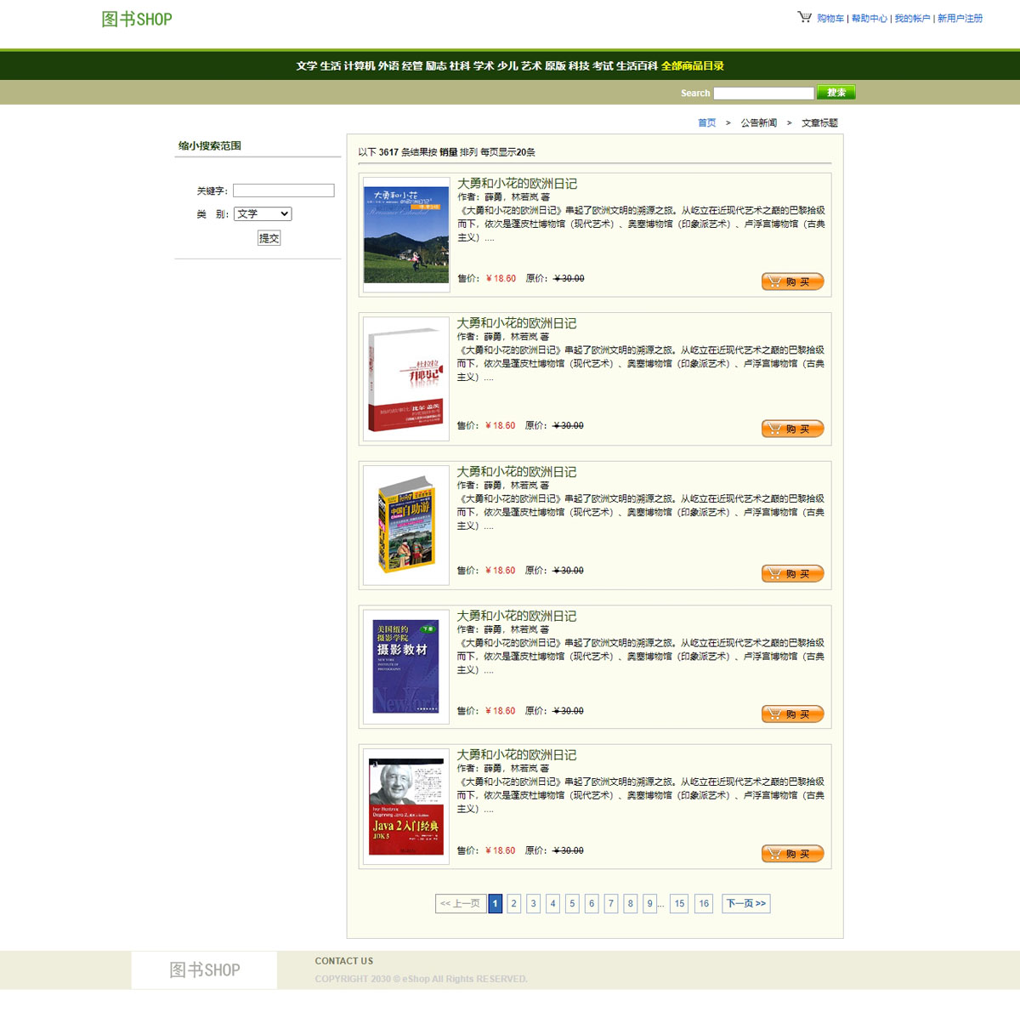This screenshot has width=1020, height=1012.
Task: Jump to page 15 in pagination
Action: 679,904
